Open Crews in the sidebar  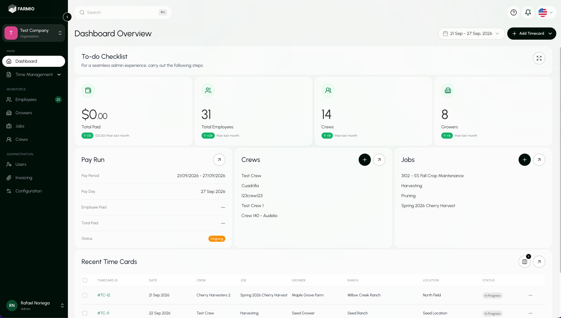pyautogui.click(x=34, y=139)
